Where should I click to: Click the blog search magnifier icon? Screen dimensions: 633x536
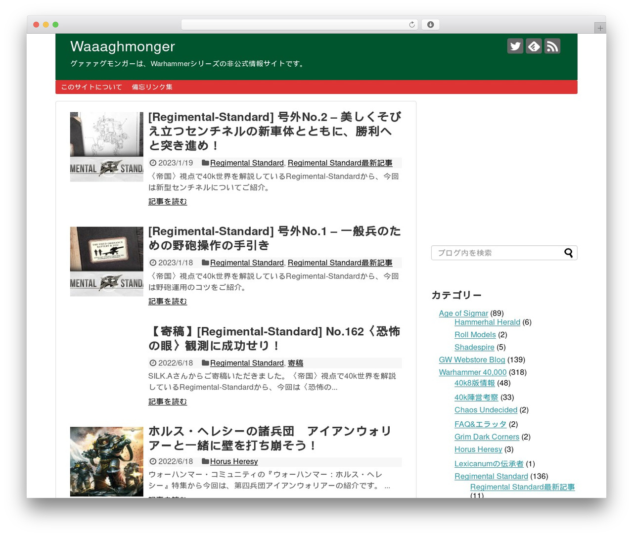(x=569, y=253)
